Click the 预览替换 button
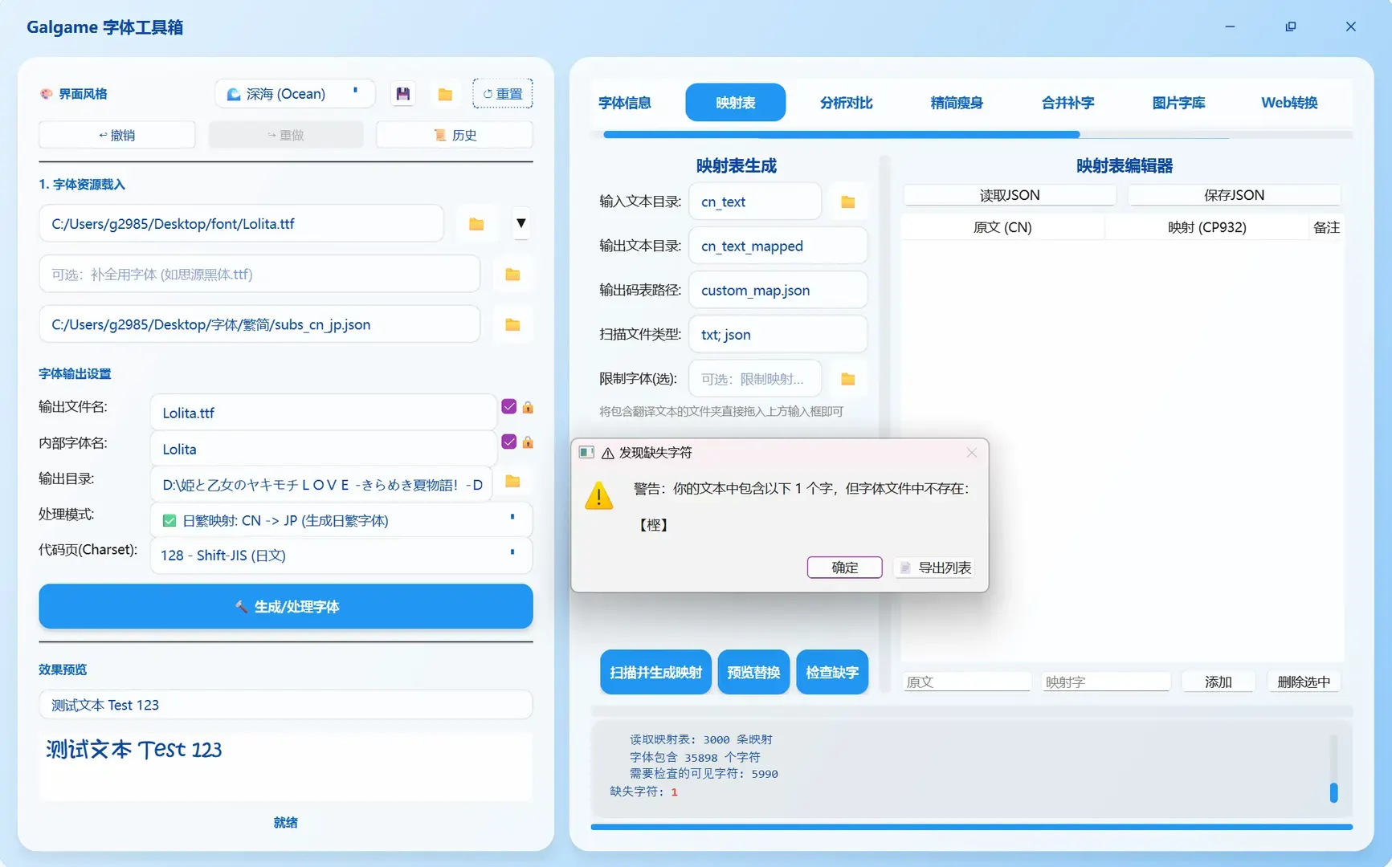 (x=753, y=673)
